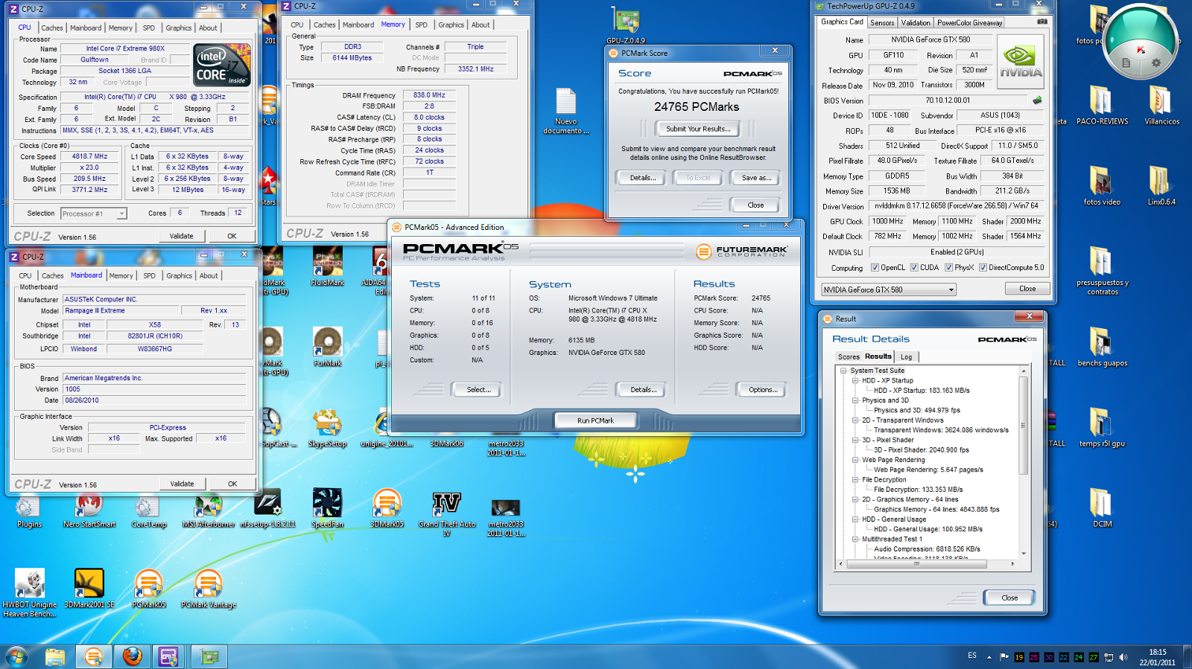
Task: Open the Kaspersky gadget report page icon
Action: pyautogui.click(x=1126, y=63)
